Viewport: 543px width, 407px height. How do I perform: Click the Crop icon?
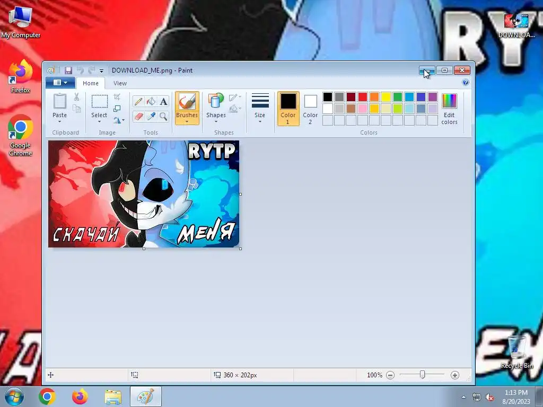click(x=117, y=97)
